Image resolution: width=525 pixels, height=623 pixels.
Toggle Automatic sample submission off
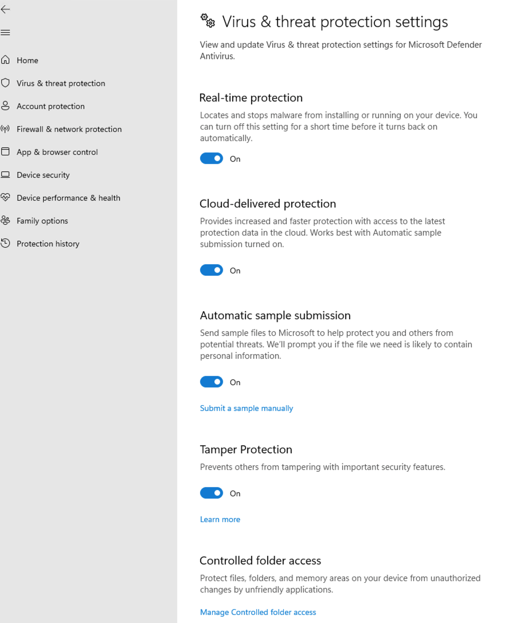click(x=211, y=382)
